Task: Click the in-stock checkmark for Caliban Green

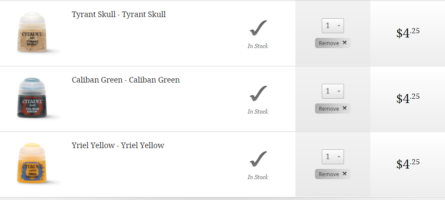Action: (258, 94)
